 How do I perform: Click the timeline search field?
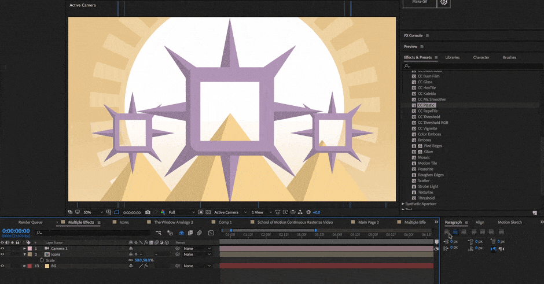93,233
